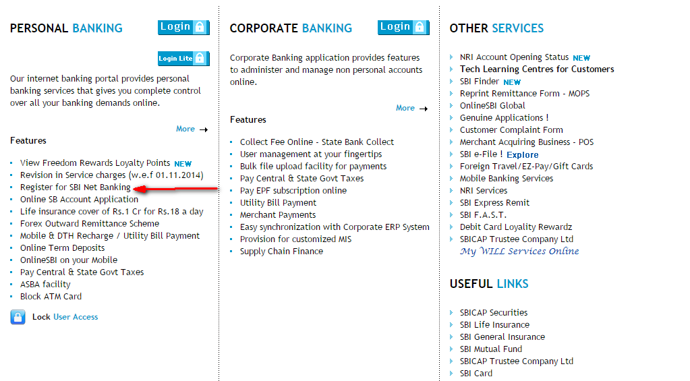
Task: Open SBICAP Trustee Company Ltd under Useful Links
Action: tap(517, 361)
